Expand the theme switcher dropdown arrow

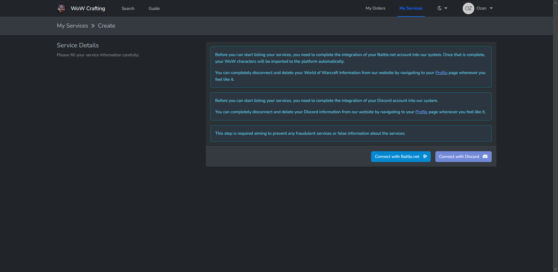coord(446,8)
